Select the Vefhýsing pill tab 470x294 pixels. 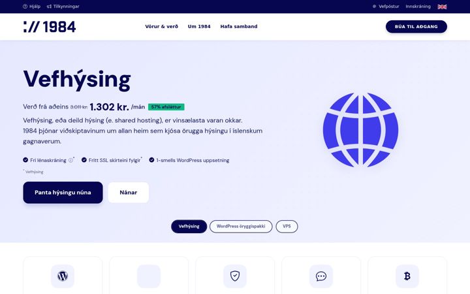coord(189,227)
